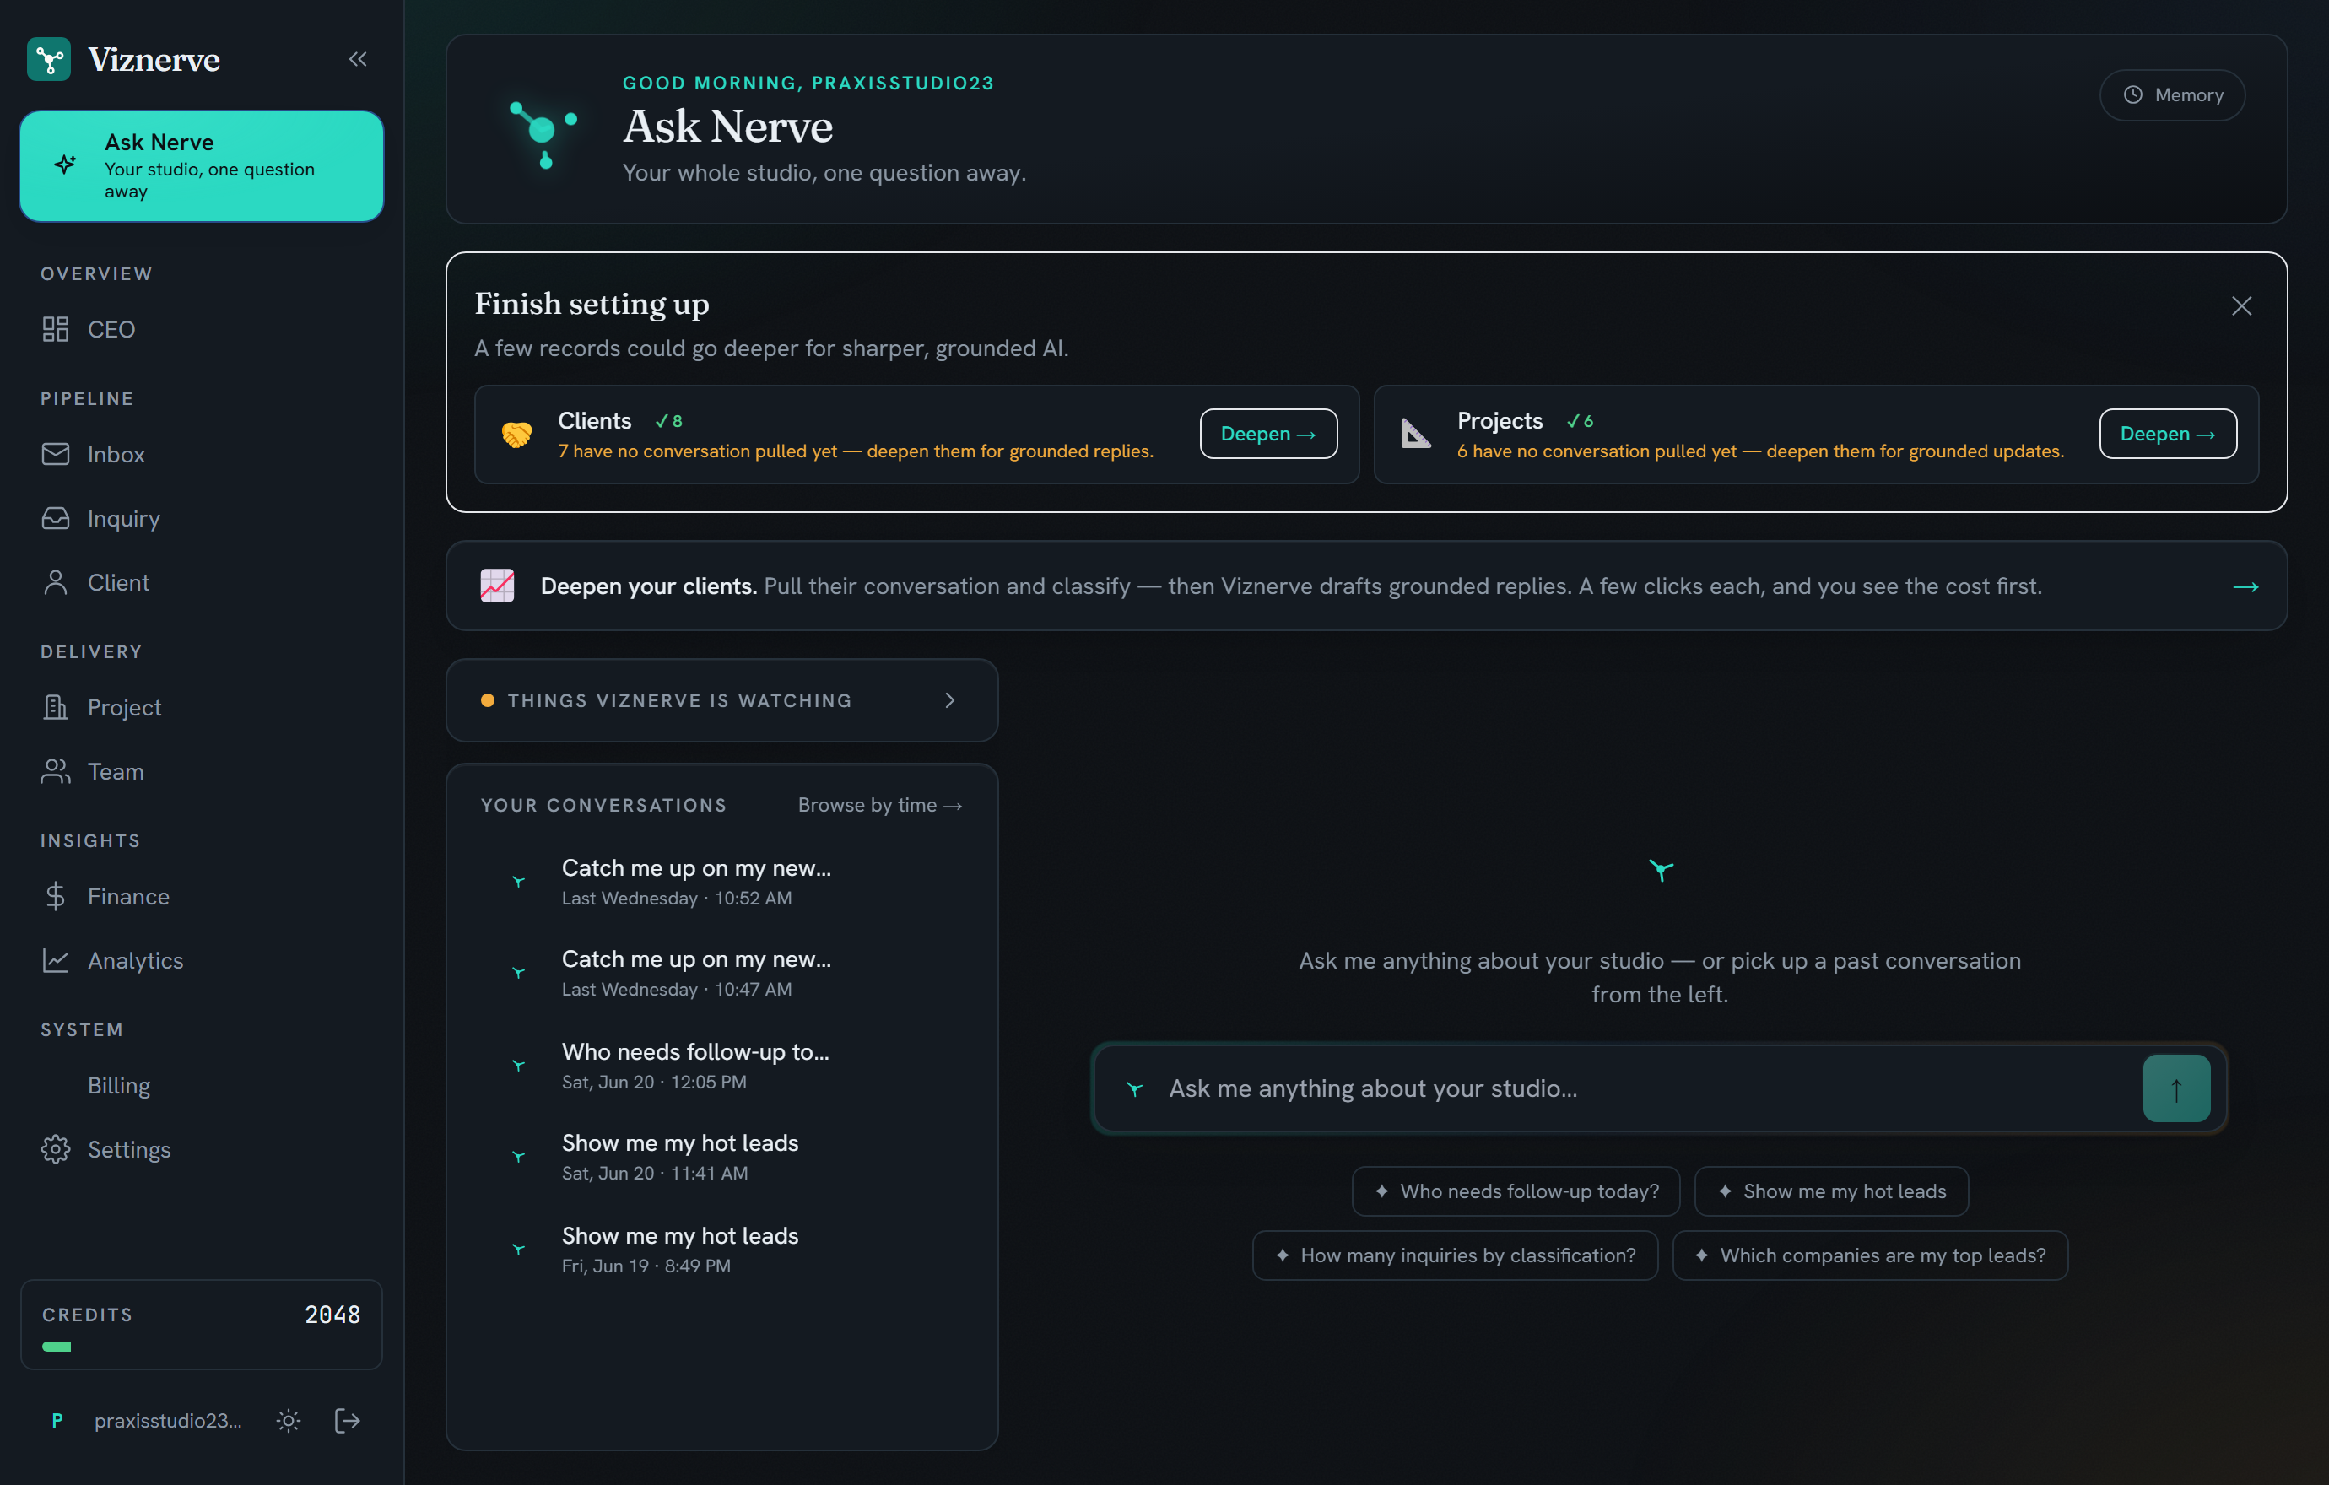Toggle the light/dark theme sun icon

(x=289, y=1420)
